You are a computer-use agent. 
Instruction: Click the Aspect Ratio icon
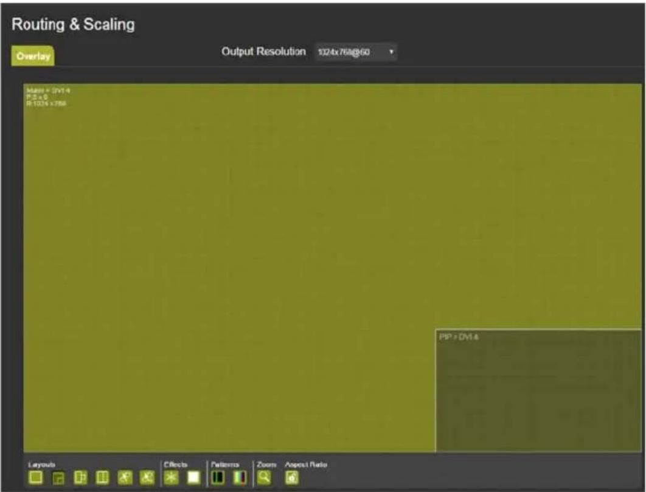point(292,477)
